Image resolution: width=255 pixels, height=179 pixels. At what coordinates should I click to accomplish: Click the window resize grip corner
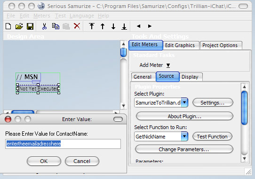click(248, 172)
